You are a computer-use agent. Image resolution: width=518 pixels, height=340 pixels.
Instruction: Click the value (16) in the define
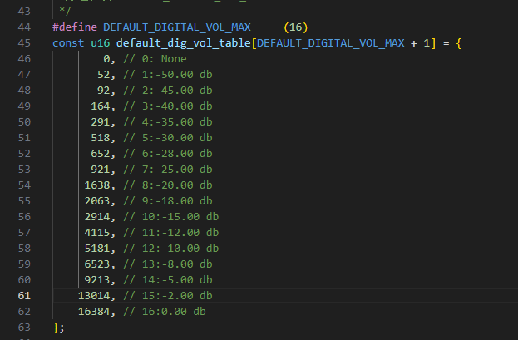[296, 27]
